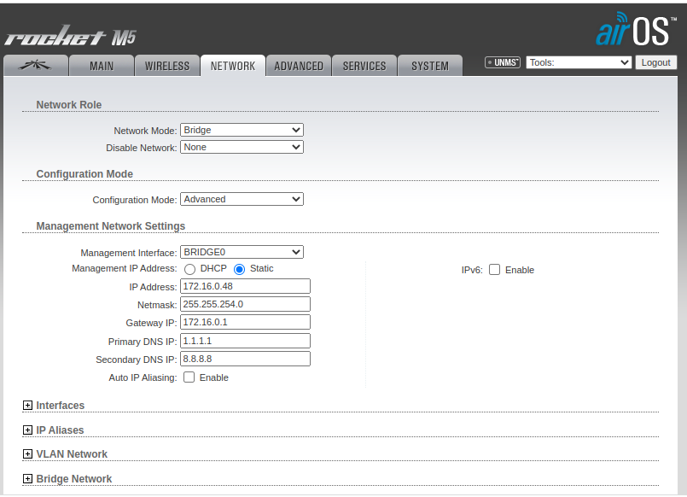
Task: Click the Secondary DNS IP field
Action: tap(246, 359)
